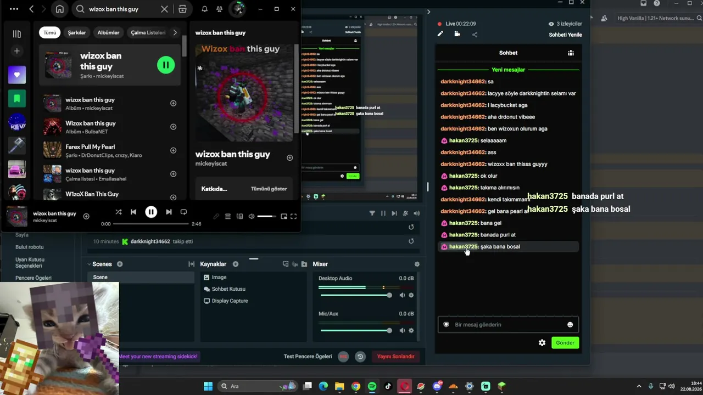
Task: Mute Spotify volume speaker icon
Action: coord(252,216)
